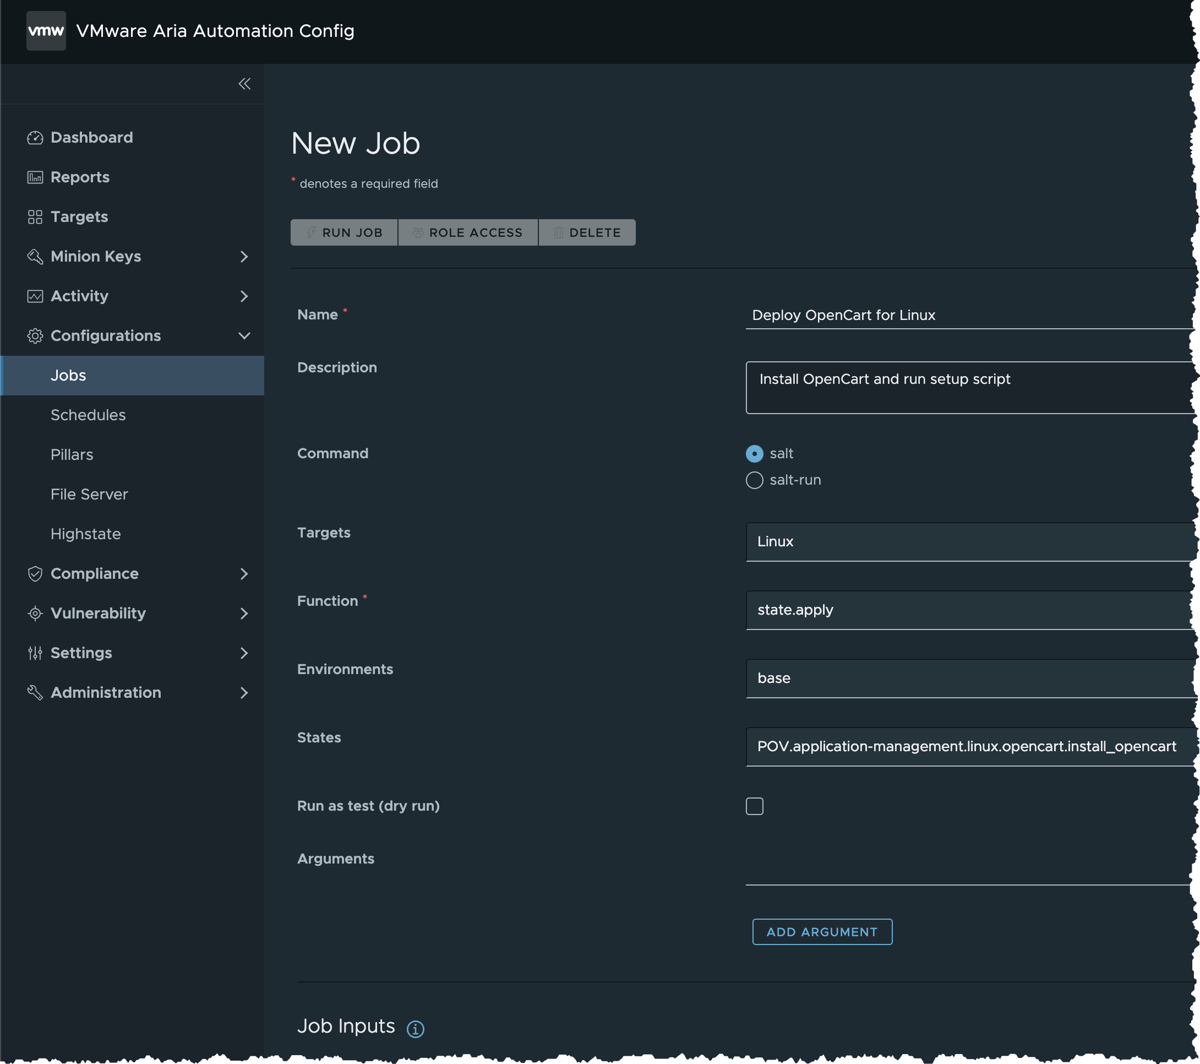Click the trash icon on Delete

(x=558, y=232)
